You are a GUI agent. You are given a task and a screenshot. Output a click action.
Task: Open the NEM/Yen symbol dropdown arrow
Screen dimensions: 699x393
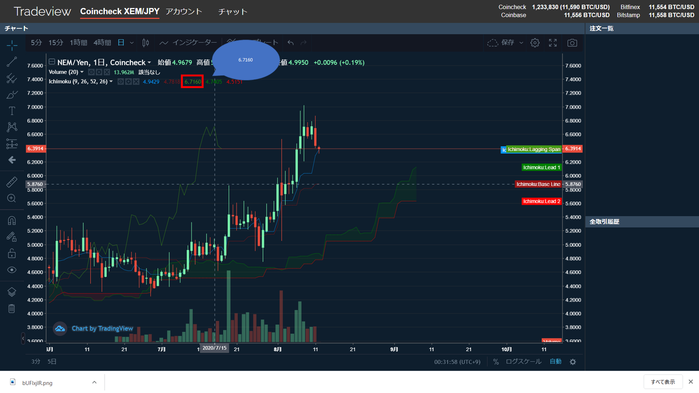tap(149, 63)
